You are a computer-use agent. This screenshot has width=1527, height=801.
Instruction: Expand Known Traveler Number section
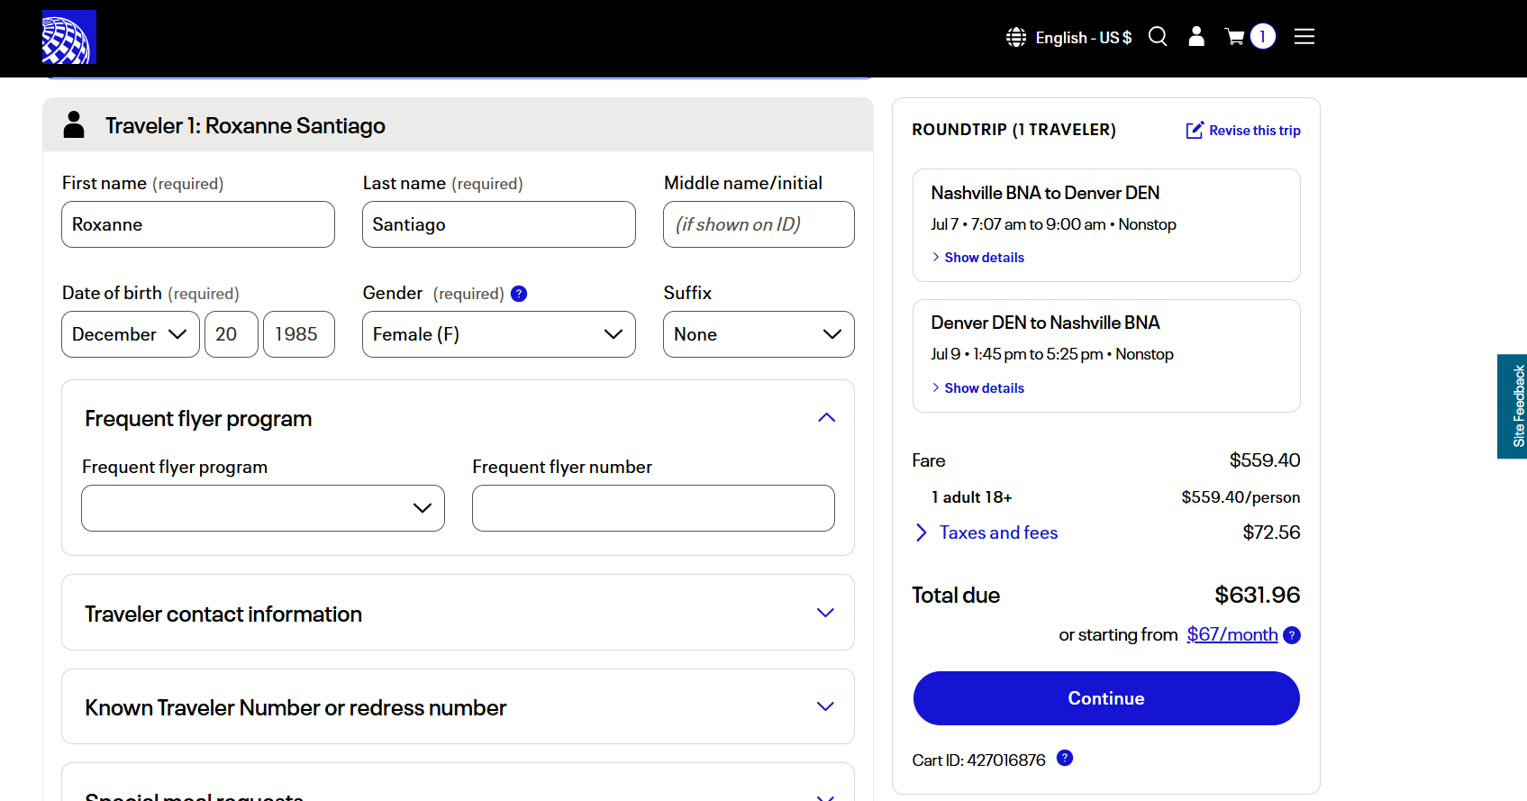tap(825, 706)
